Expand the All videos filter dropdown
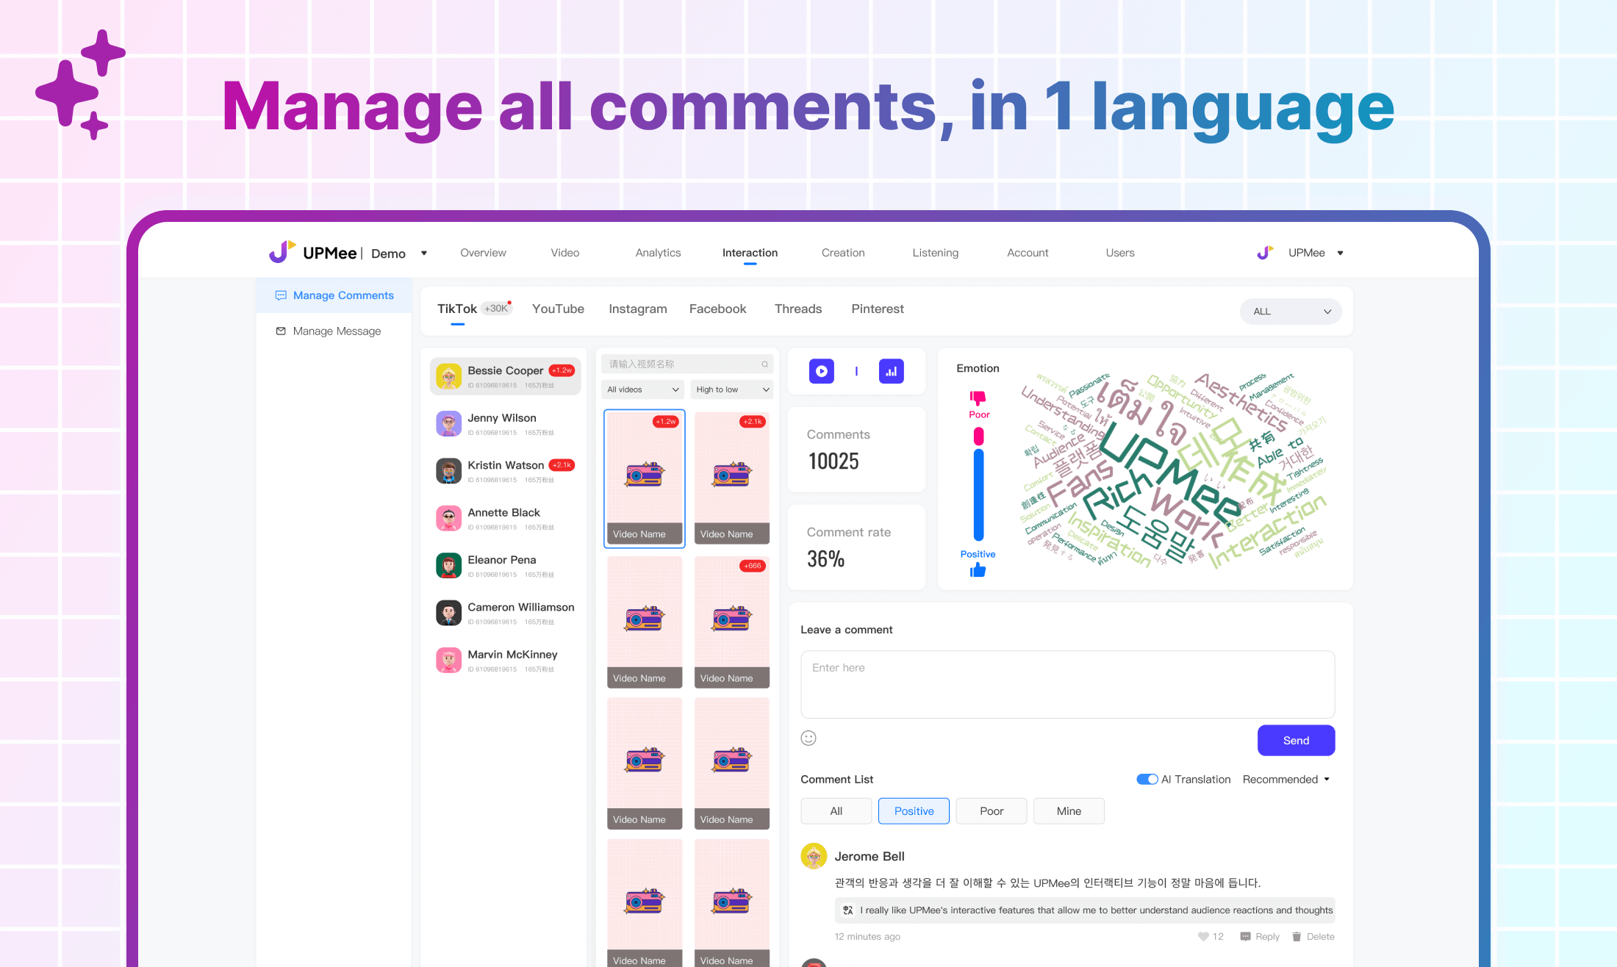 642,389
